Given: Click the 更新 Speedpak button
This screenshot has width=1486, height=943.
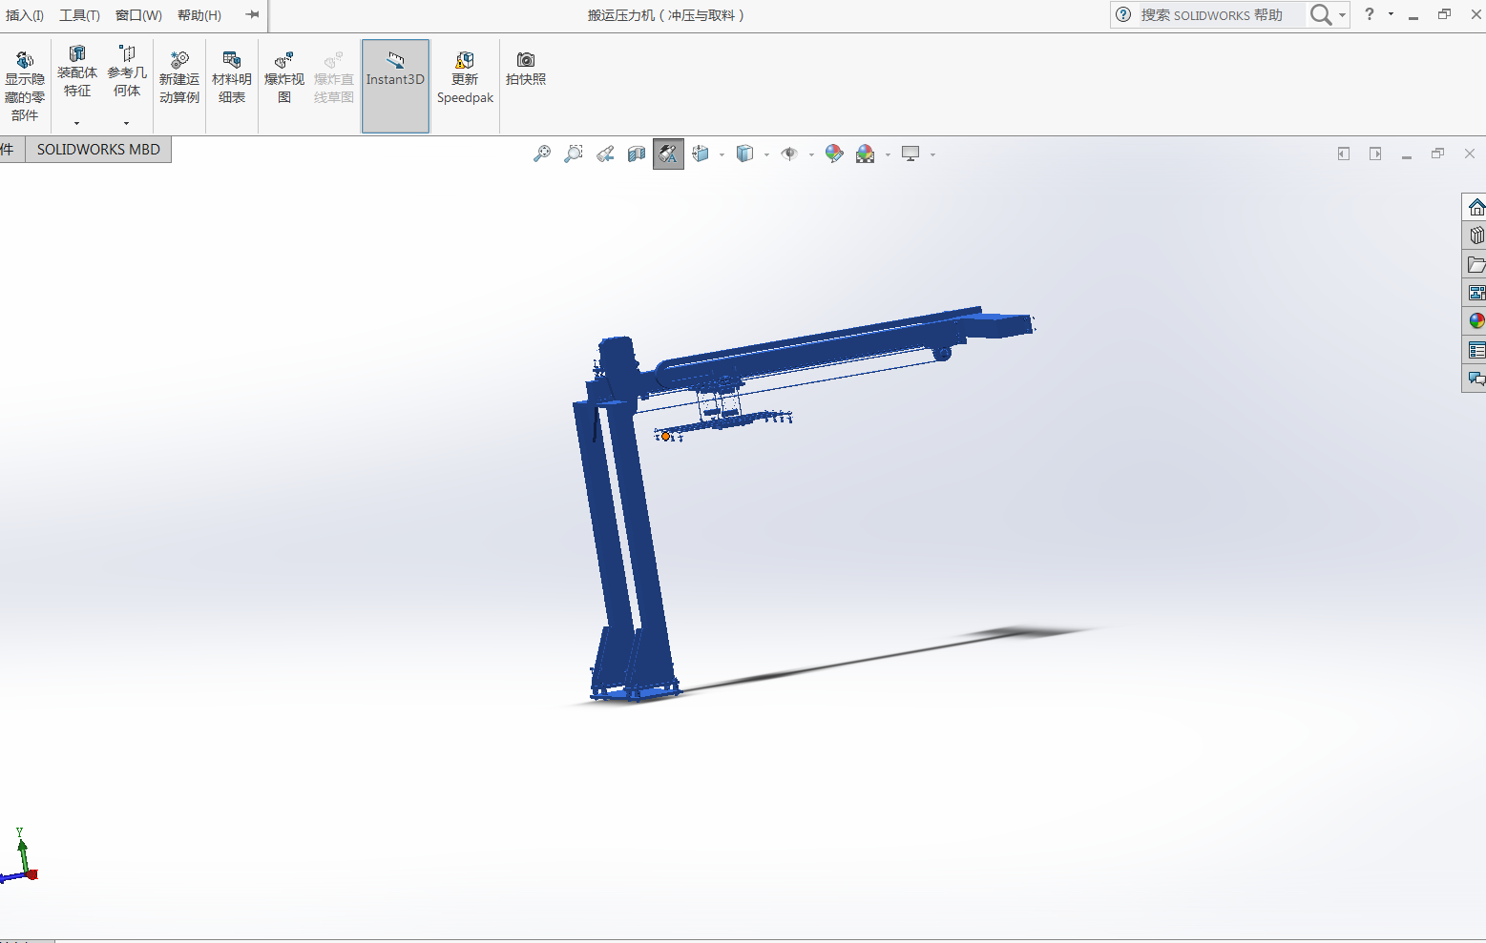Looking at the screenshot, I should [x=465, y=78].
